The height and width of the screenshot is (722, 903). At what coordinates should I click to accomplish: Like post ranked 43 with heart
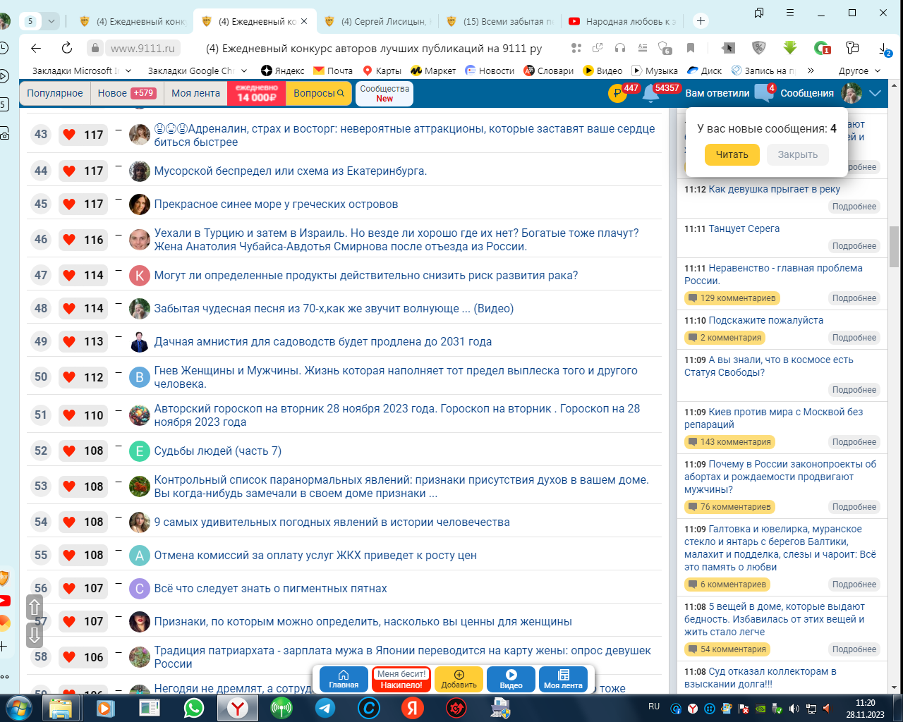pos(69,135)
